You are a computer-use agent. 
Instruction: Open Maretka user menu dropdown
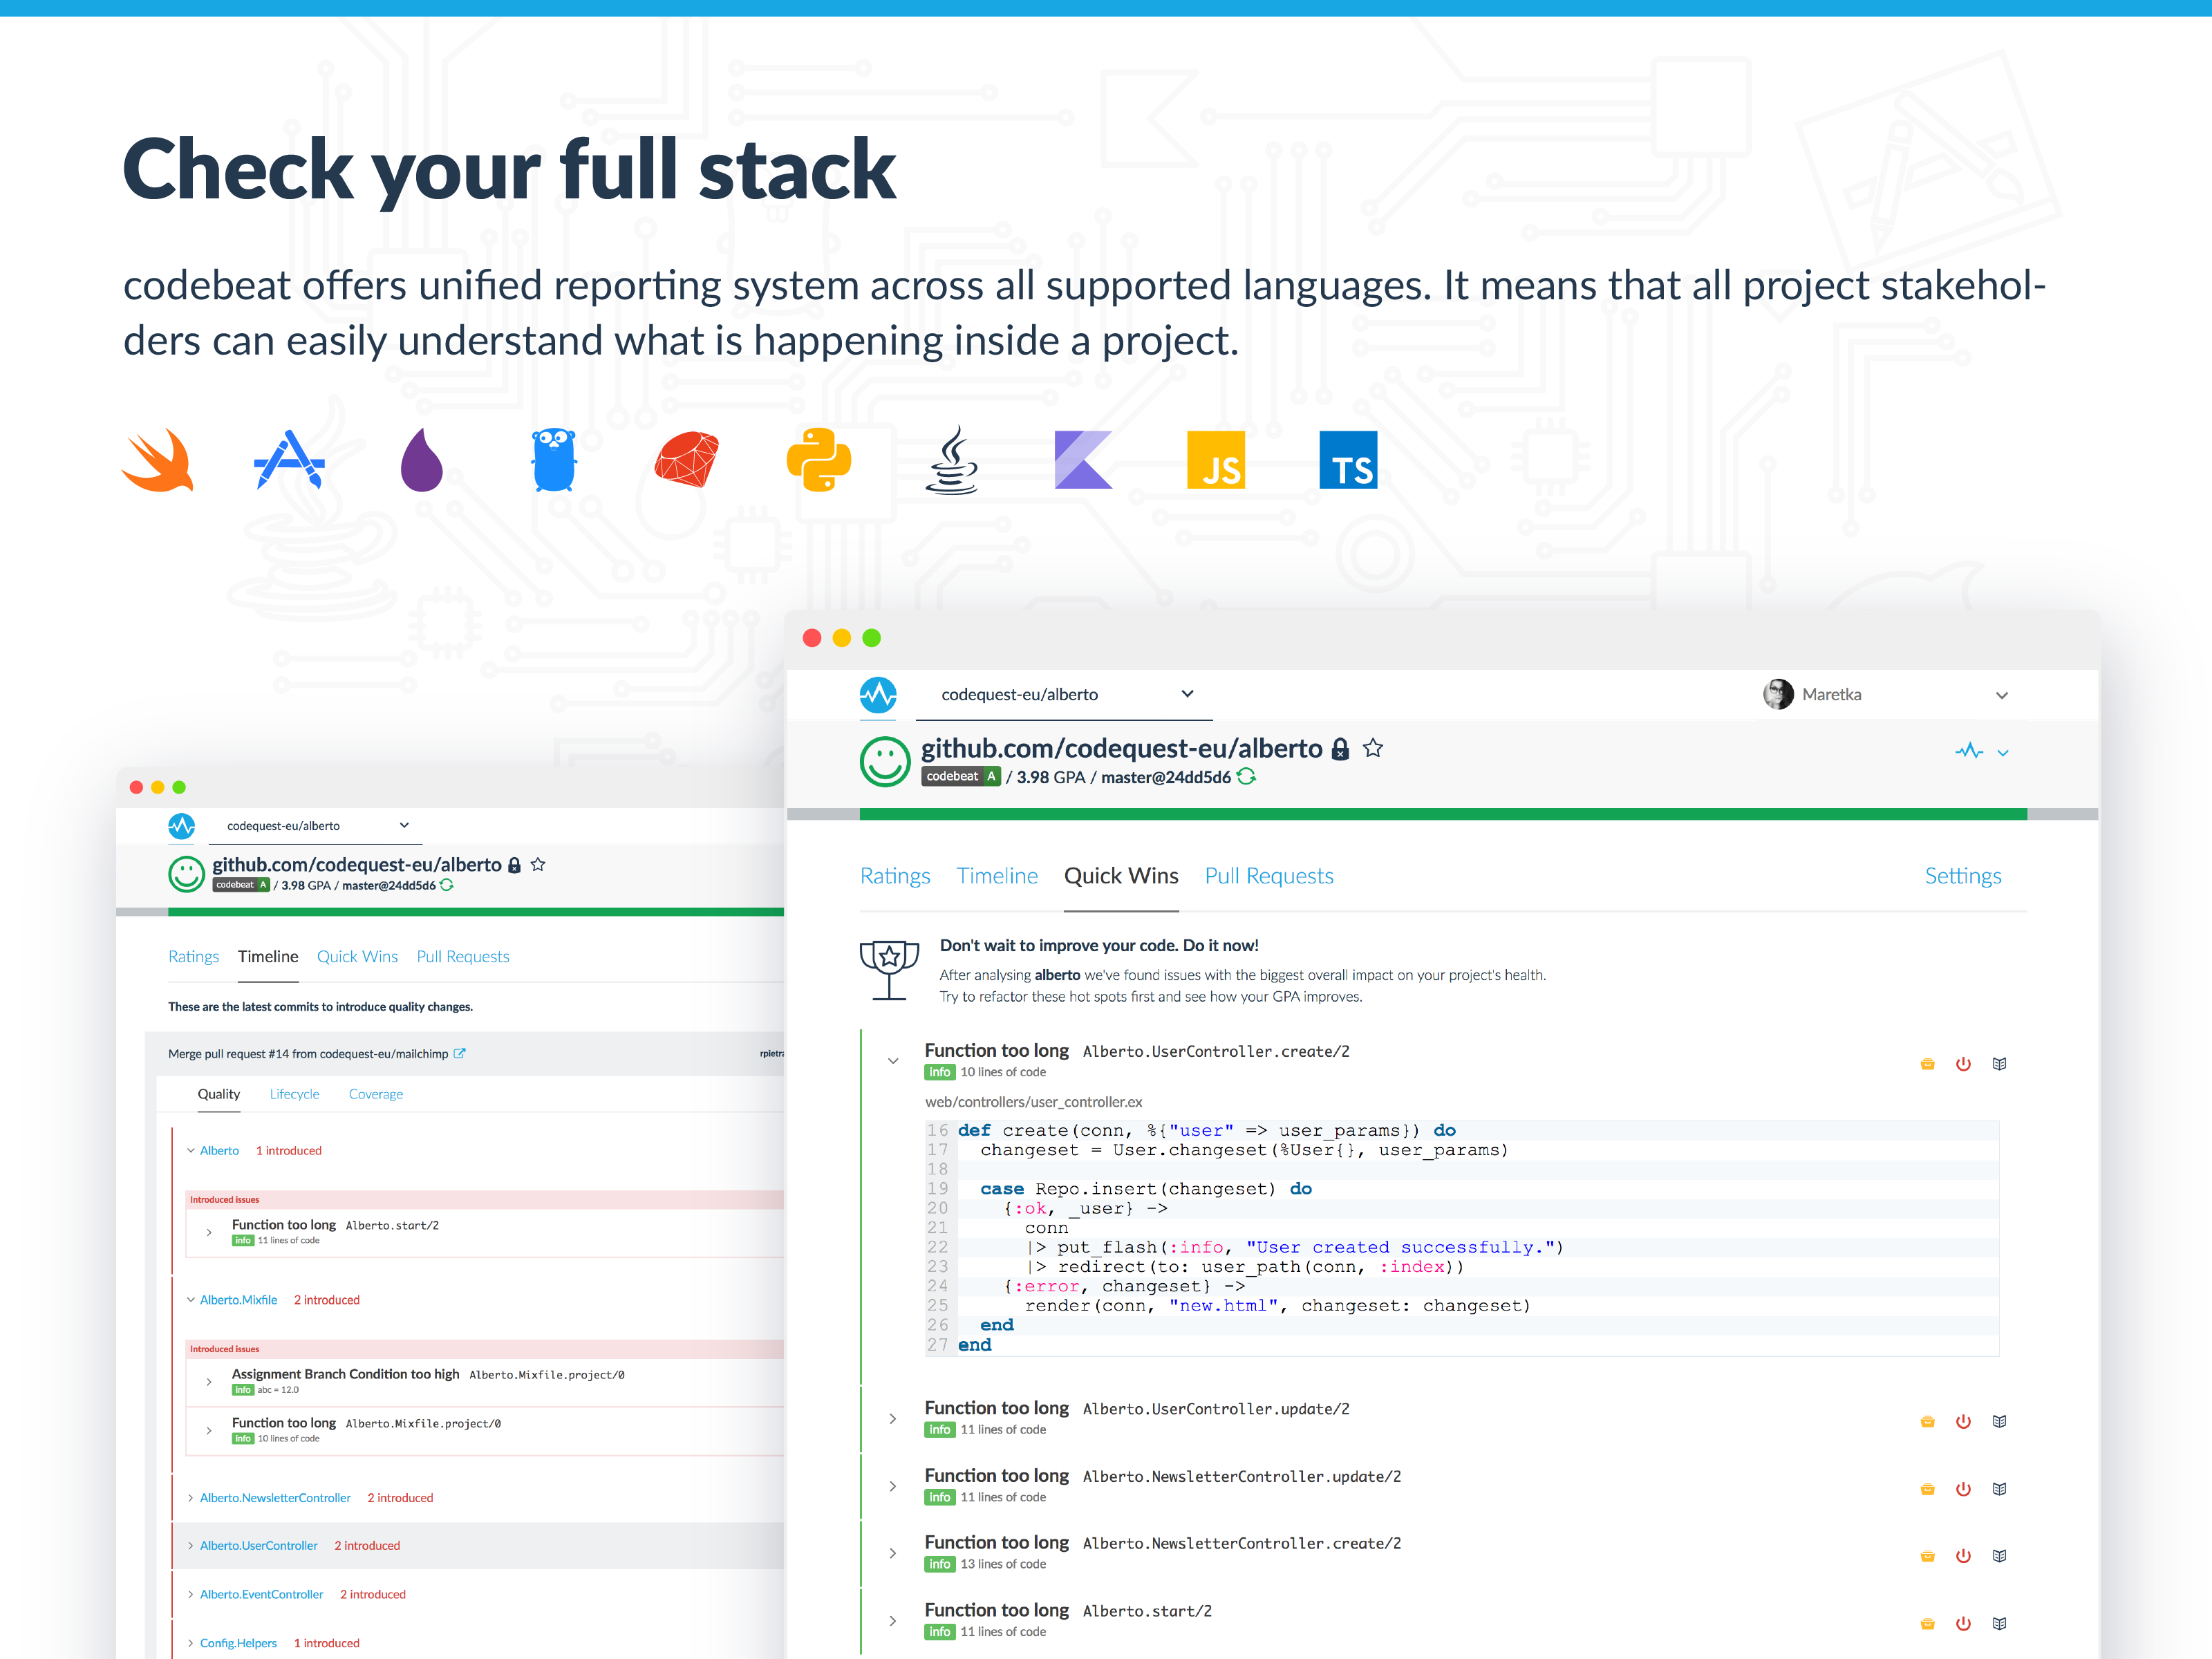coord(2002,695)
